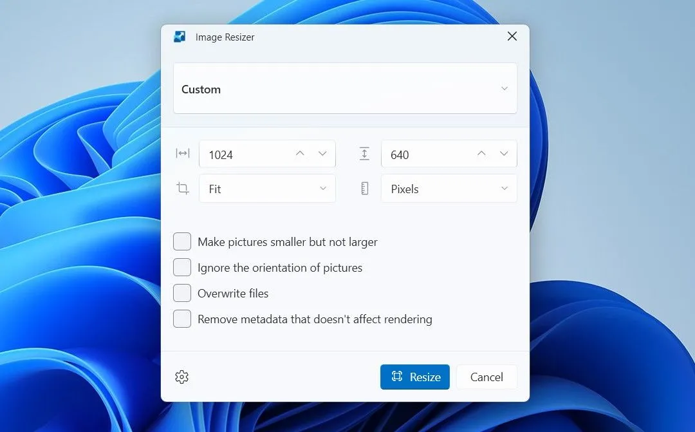Open the Pixels unit dropdown
Screen dimensions: 695x432
(449, 189)
